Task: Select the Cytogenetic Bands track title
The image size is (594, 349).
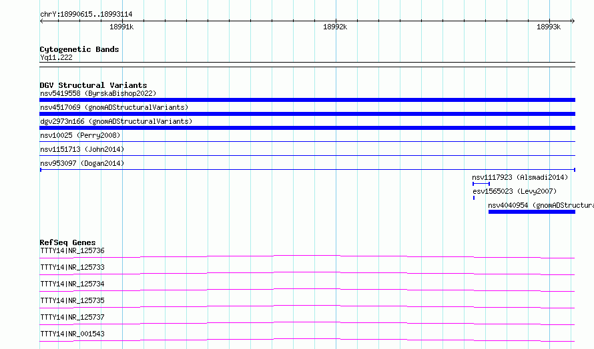Action: 79,49
